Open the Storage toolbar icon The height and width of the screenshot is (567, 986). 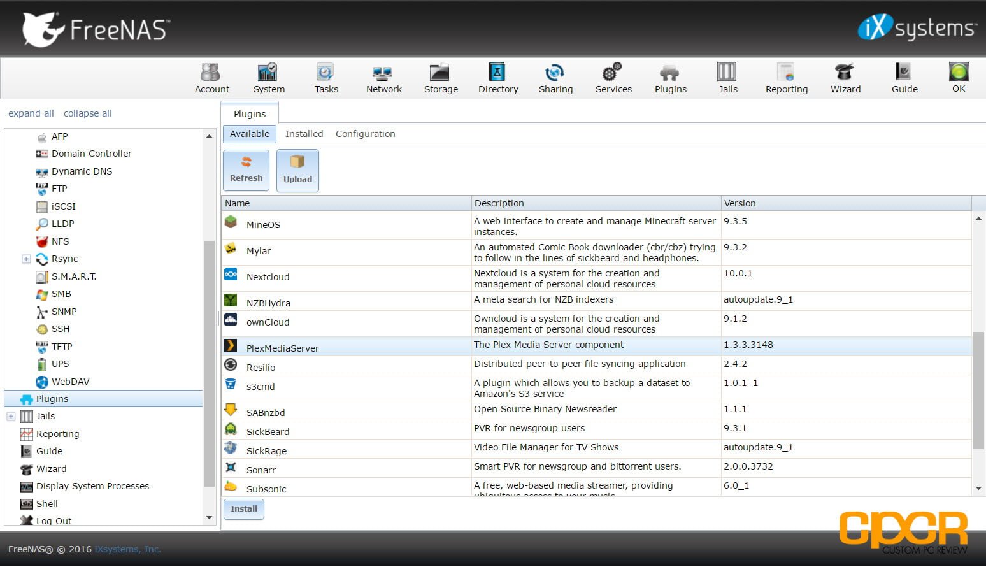(x=441, y=78)
